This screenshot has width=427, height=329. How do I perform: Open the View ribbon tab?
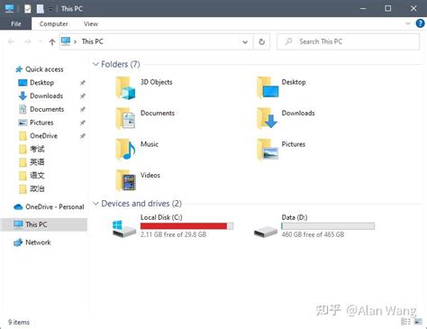(91, 23)
